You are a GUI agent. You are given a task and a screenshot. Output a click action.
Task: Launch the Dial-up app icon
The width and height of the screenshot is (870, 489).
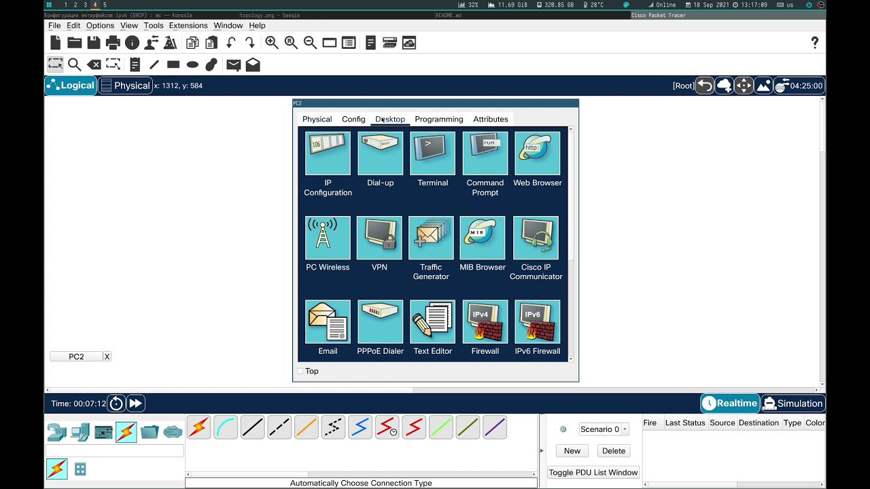pyautogui.click(x=380, y=153)
